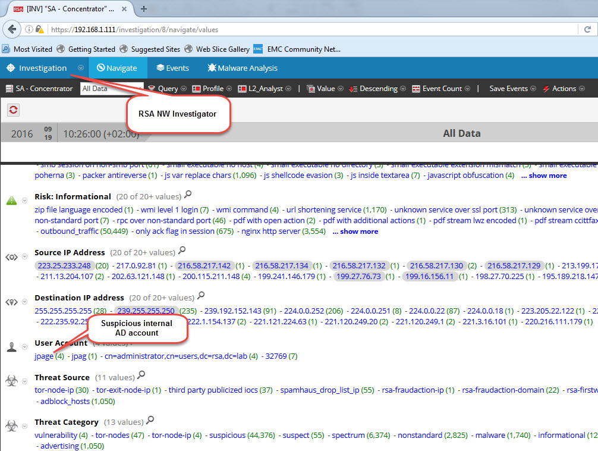Click the browser back arrow button
The height and width of the screenshot is (451, 598).
point(12,29)
